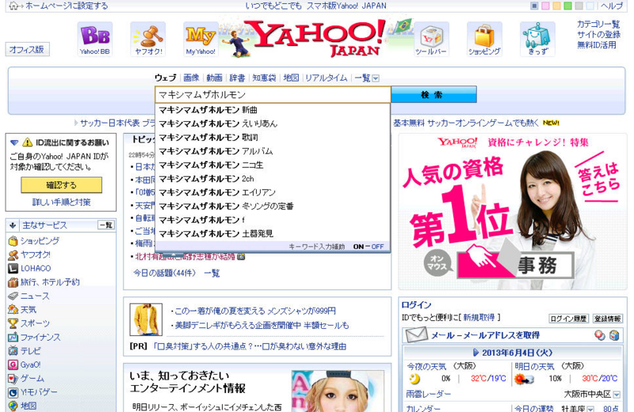Image resolution: width=634 pixels, height=412 pixels.
Task: Open the 登録情報 button
Action: pyautogui.click(x=607, y=319)
